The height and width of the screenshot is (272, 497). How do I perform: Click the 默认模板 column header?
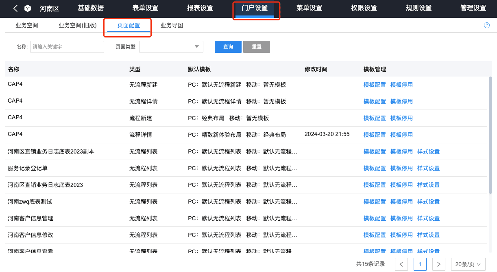click(x=199, y=69)
